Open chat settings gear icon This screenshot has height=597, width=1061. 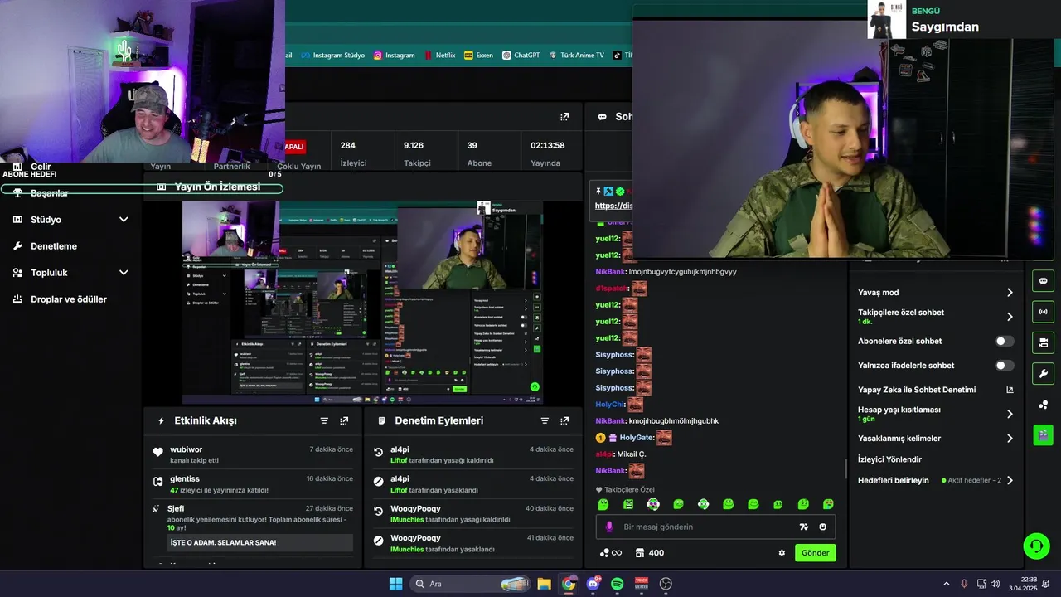pyautogui.click(x=782, y=553)
